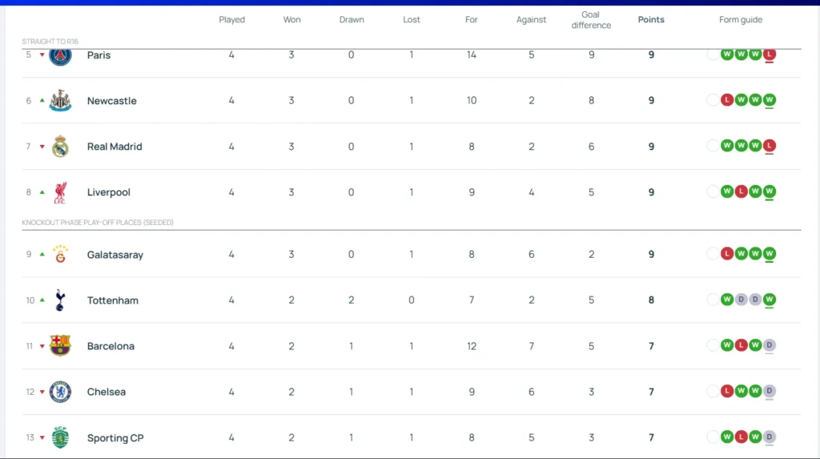Click Liverpool green up movement arrow
This screenshot has height=459, width=820.
pyautogui.click(x=42, y=192)
